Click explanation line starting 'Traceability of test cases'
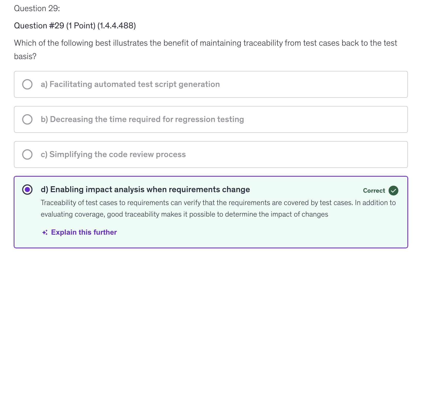 [x=218, y=203]
